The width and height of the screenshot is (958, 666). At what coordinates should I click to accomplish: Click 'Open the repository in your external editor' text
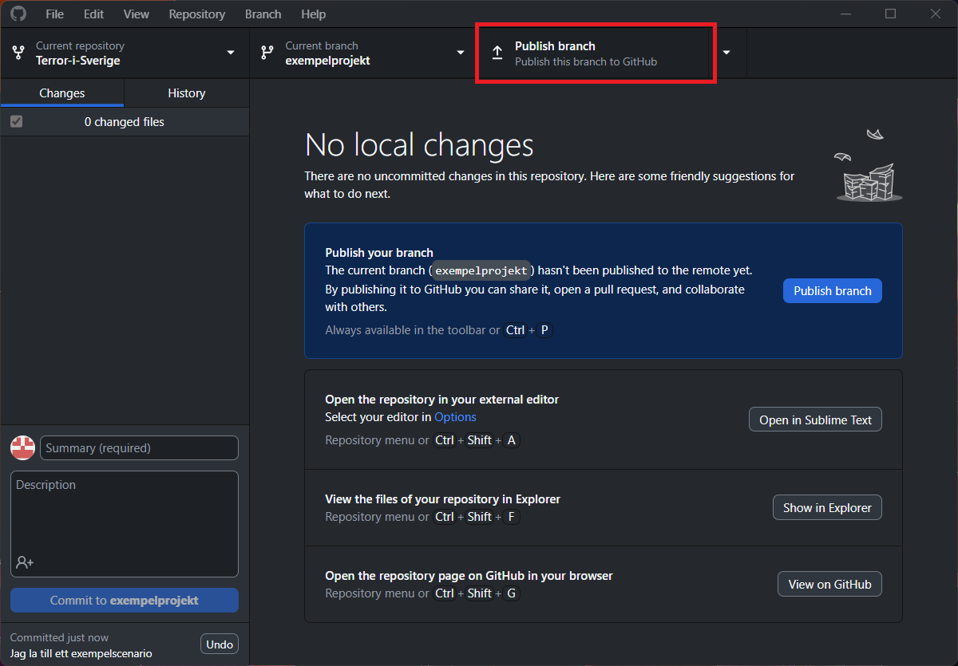click(x=442, y=399)
